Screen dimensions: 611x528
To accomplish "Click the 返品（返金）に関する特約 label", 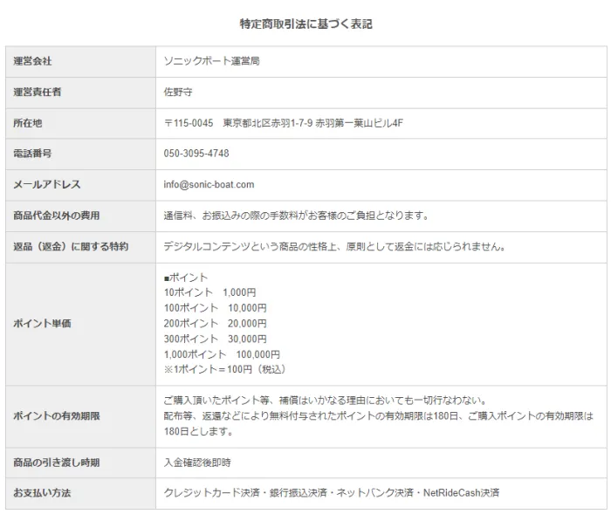I will click(x=71, y=247).
